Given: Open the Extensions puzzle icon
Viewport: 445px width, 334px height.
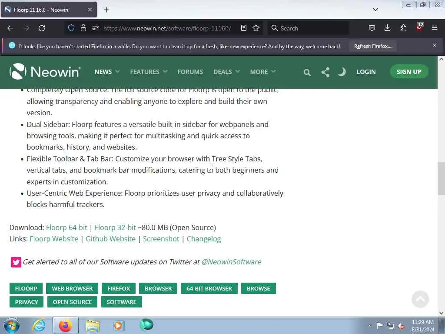Looking at the screenshot, I should coord(403,28).
